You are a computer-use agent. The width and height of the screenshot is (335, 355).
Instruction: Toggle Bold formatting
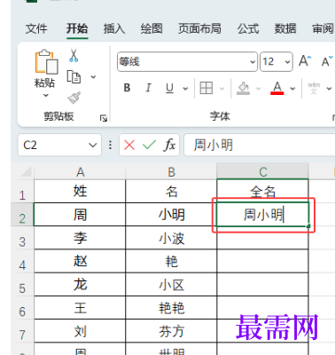tap(127, 88)
